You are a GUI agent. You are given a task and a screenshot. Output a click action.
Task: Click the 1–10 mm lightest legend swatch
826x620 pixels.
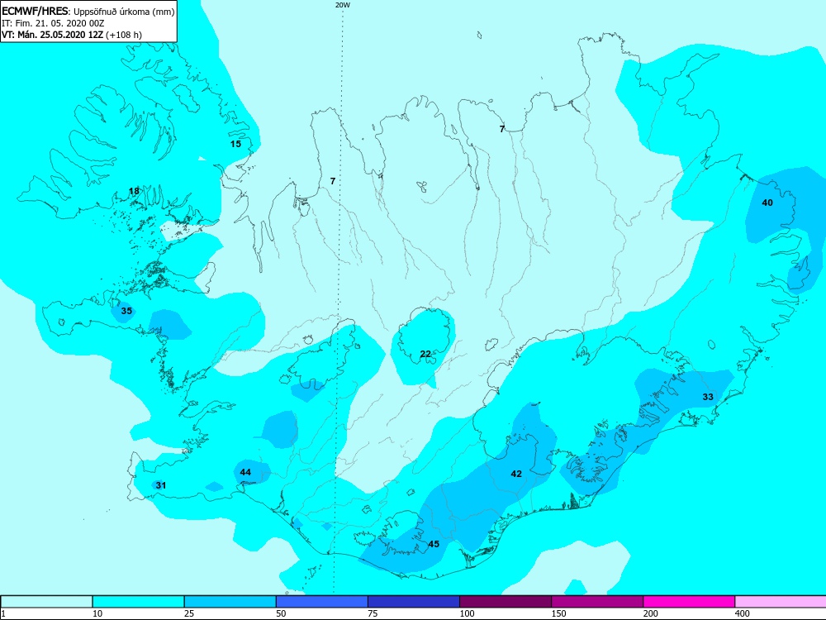coord(46,602)
